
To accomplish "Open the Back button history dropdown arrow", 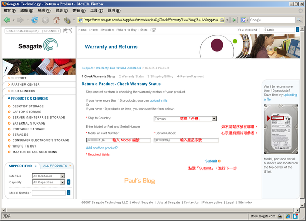I will 13,20.
